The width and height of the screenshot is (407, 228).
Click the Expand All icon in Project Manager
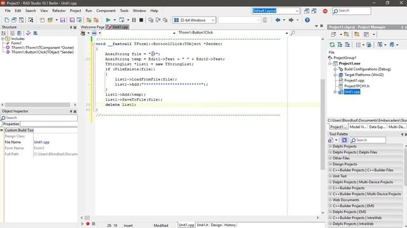pos(340,45)
